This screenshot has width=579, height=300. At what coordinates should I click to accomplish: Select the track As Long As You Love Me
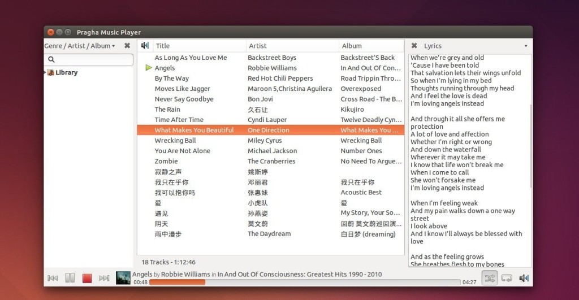tap(191, 58)
